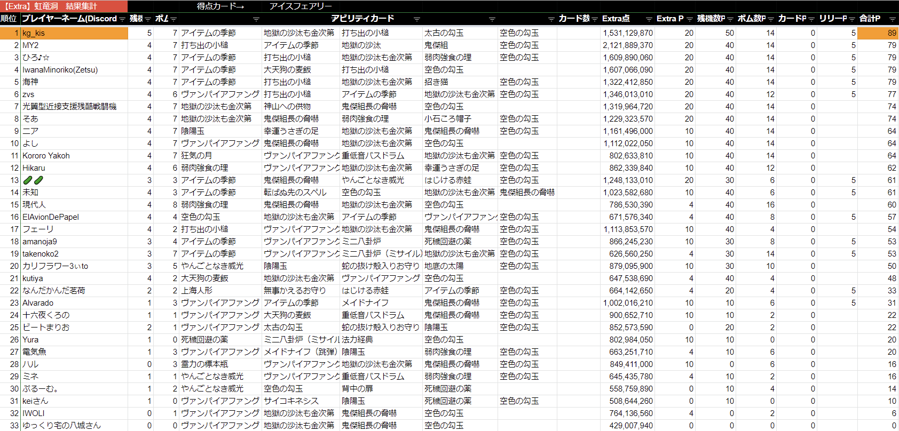Select the orange kg_kis player name cell
Viewport: 899px width, 431px height.
[x=74, y=33]
